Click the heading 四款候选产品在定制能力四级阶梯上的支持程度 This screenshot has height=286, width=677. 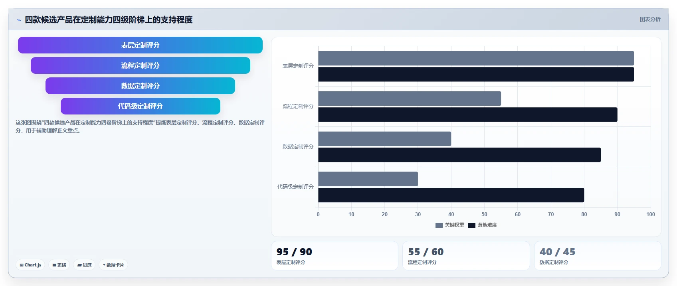[x=109, y=20]
